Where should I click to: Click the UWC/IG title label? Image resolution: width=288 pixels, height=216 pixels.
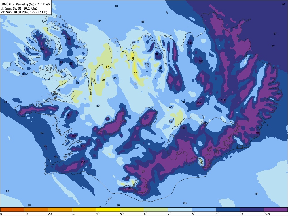(x=7, y=4)
